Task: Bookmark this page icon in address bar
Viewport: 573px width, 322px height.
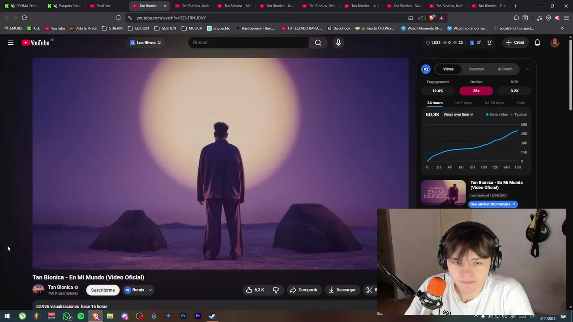Action: tap(118, 18)
